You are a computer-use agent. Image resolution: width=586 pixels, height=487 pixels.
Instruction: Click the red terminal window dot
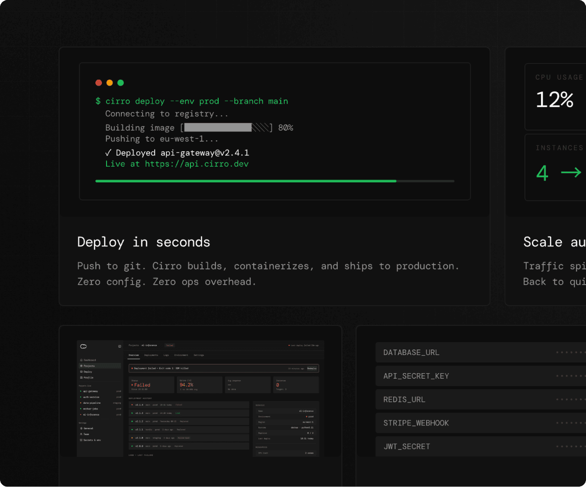[99, 83]
